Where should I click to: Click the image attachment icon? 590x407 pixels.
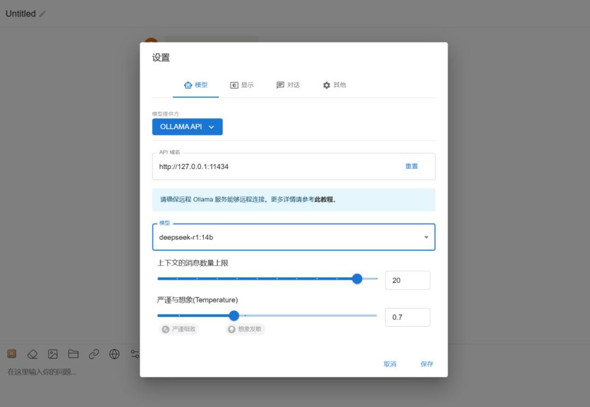tap(52, 354)
